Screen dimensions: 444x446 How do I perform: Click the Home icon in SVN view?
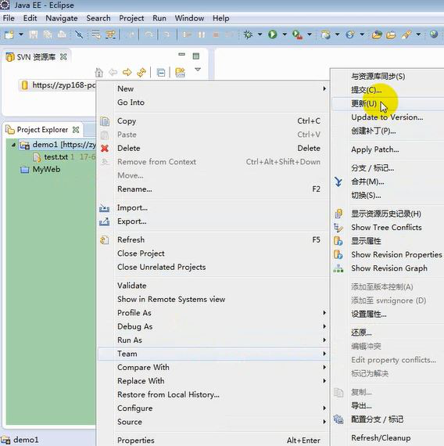pos(99,73)
